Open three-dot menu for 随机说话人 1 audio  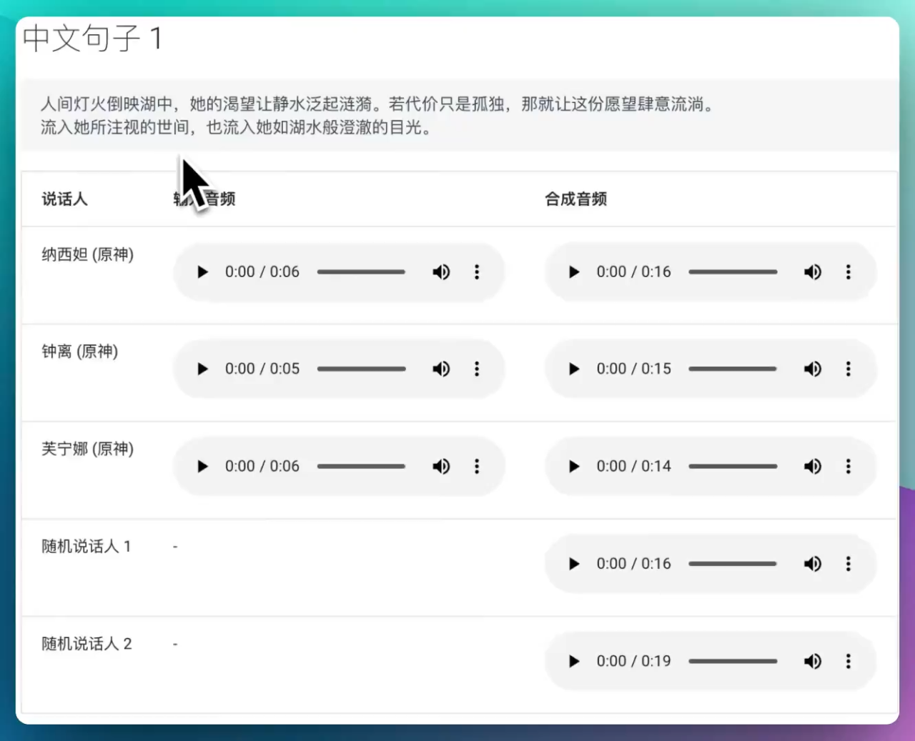[849, 564]
